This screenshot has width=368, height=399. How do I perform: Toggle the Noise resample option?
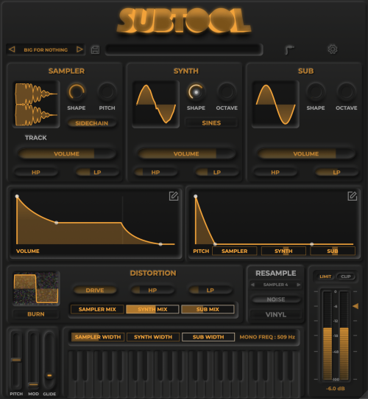[276, 299]
